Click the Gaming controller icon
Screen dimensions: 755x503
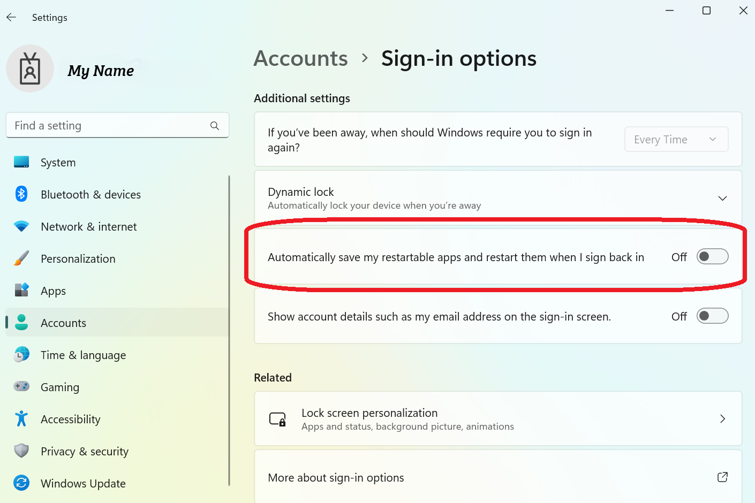tap(21, 386)
